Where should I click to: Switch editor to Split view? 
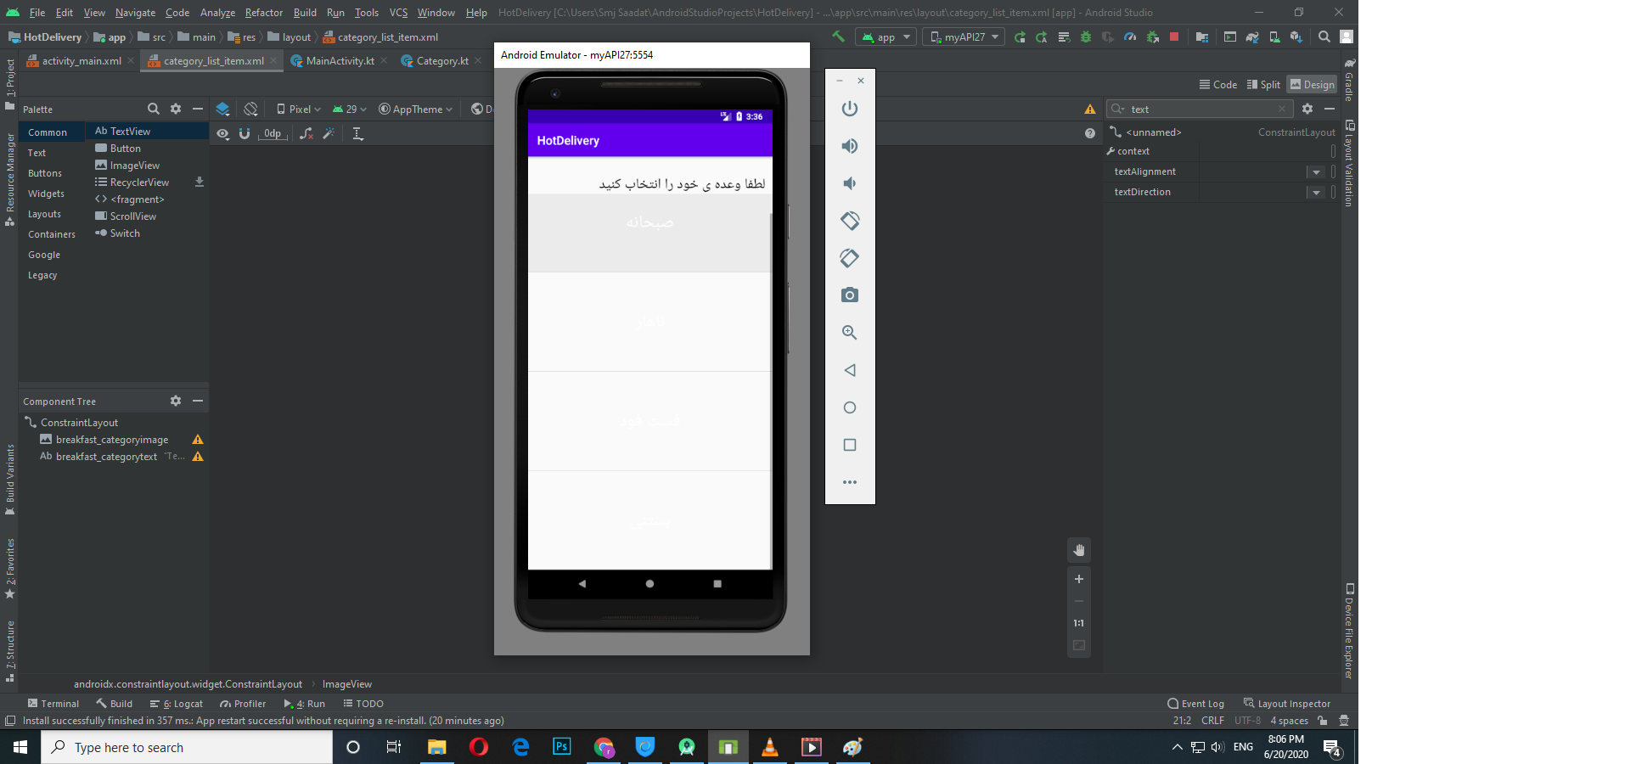[1263, 84]
